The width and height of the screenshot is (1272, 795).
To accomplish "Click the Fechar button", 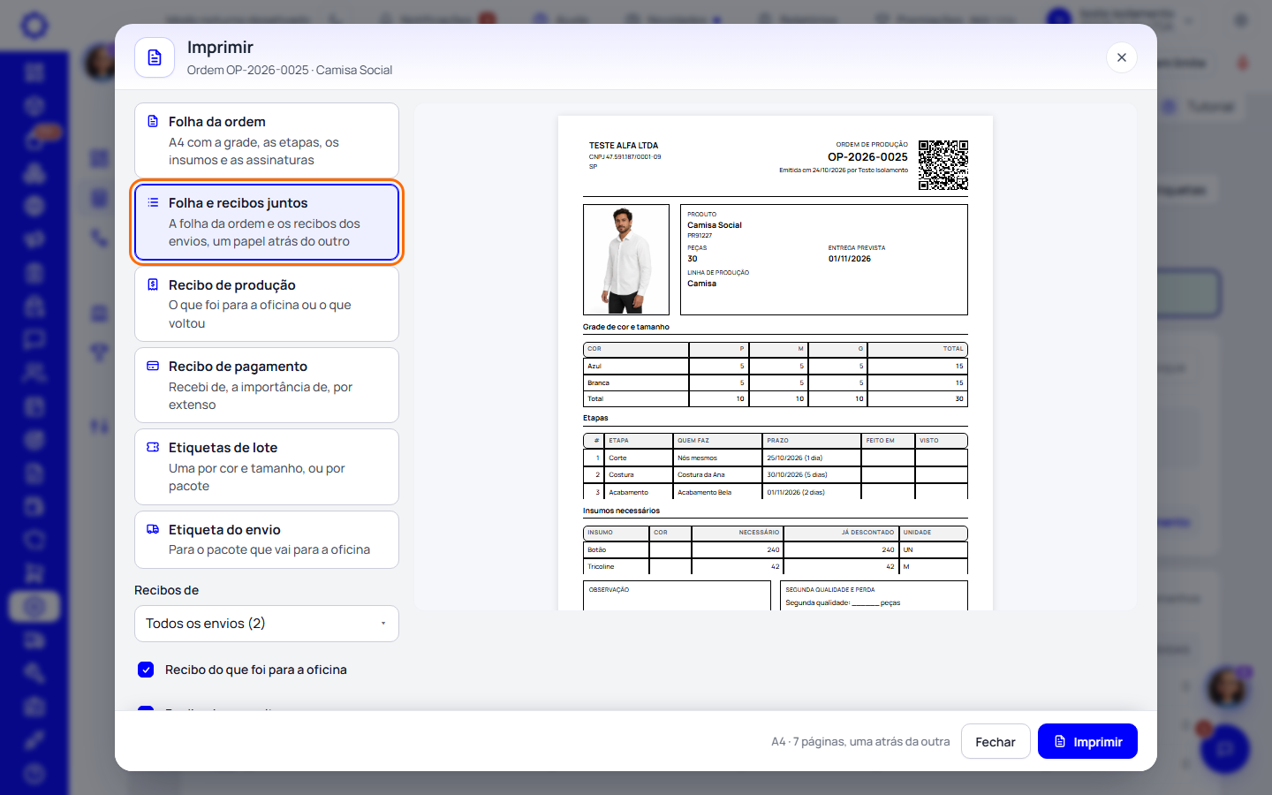I will tap(995, 741).
